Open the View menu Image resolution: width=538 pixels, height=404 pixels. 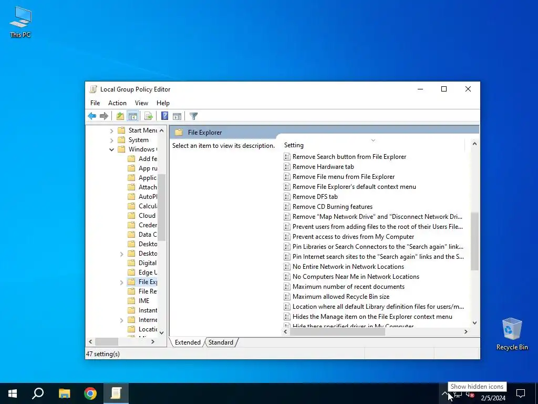[x=141, y=103]
